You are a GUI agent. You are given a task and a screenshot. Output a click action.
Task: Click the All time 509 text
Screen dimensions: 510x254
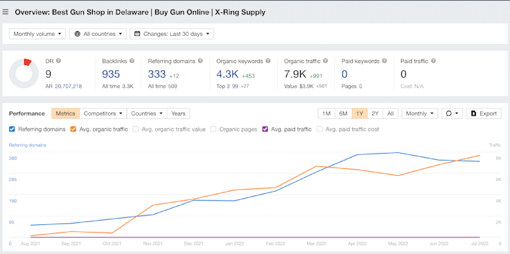pyautogui.click(x=163, y=87)
